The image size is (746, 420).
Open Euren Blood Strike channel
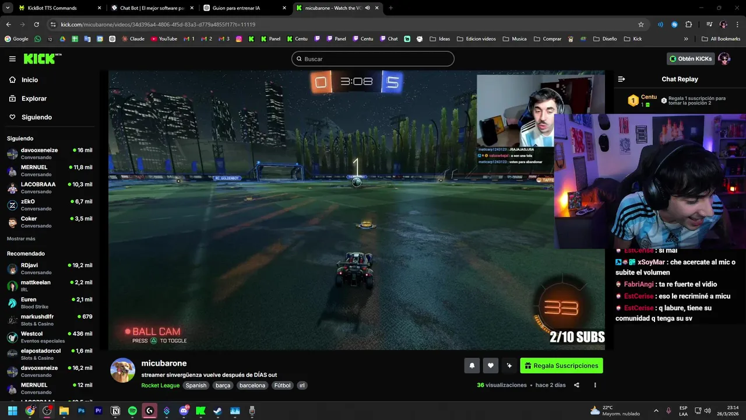pos(50,303)
